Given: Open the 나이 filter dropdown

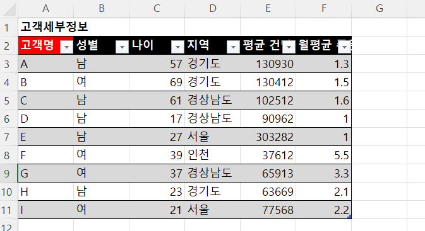Looking at the screenshot, I should 178,47.
